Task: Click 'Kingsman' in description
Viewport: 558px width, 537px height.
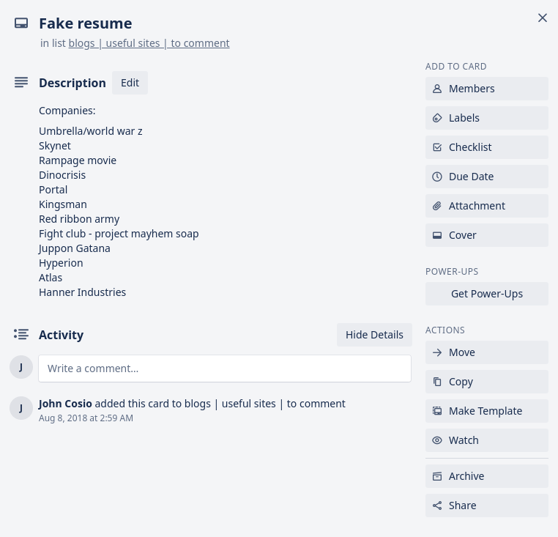Action: coord(63,204)
